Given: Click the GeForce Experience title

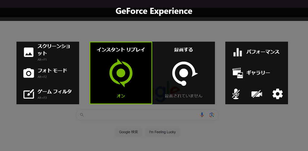Looking at the screenshot, I should (x=154, y=11).
